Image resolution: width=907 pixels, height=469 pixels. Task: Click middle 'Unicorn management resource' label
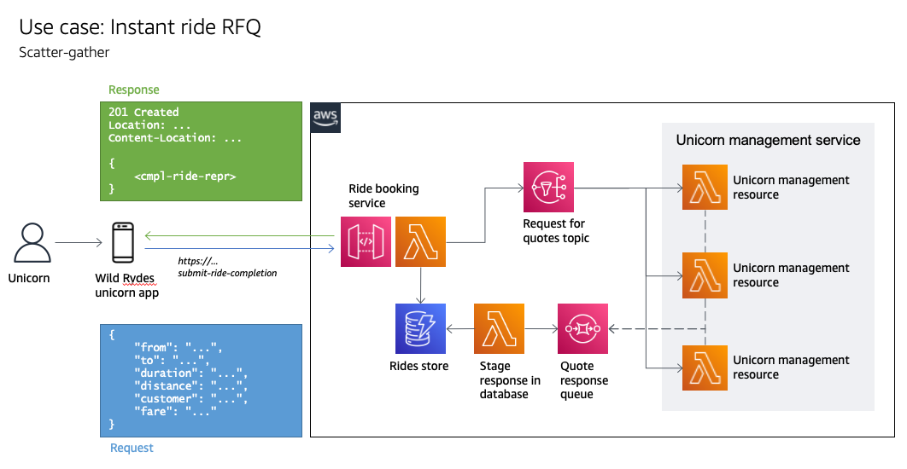pos(791,275)
